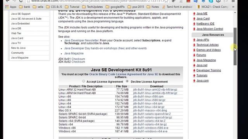Open the JDK 8u91 Checksum link
The width and height of the screenshot is (248, 139).
78,59
